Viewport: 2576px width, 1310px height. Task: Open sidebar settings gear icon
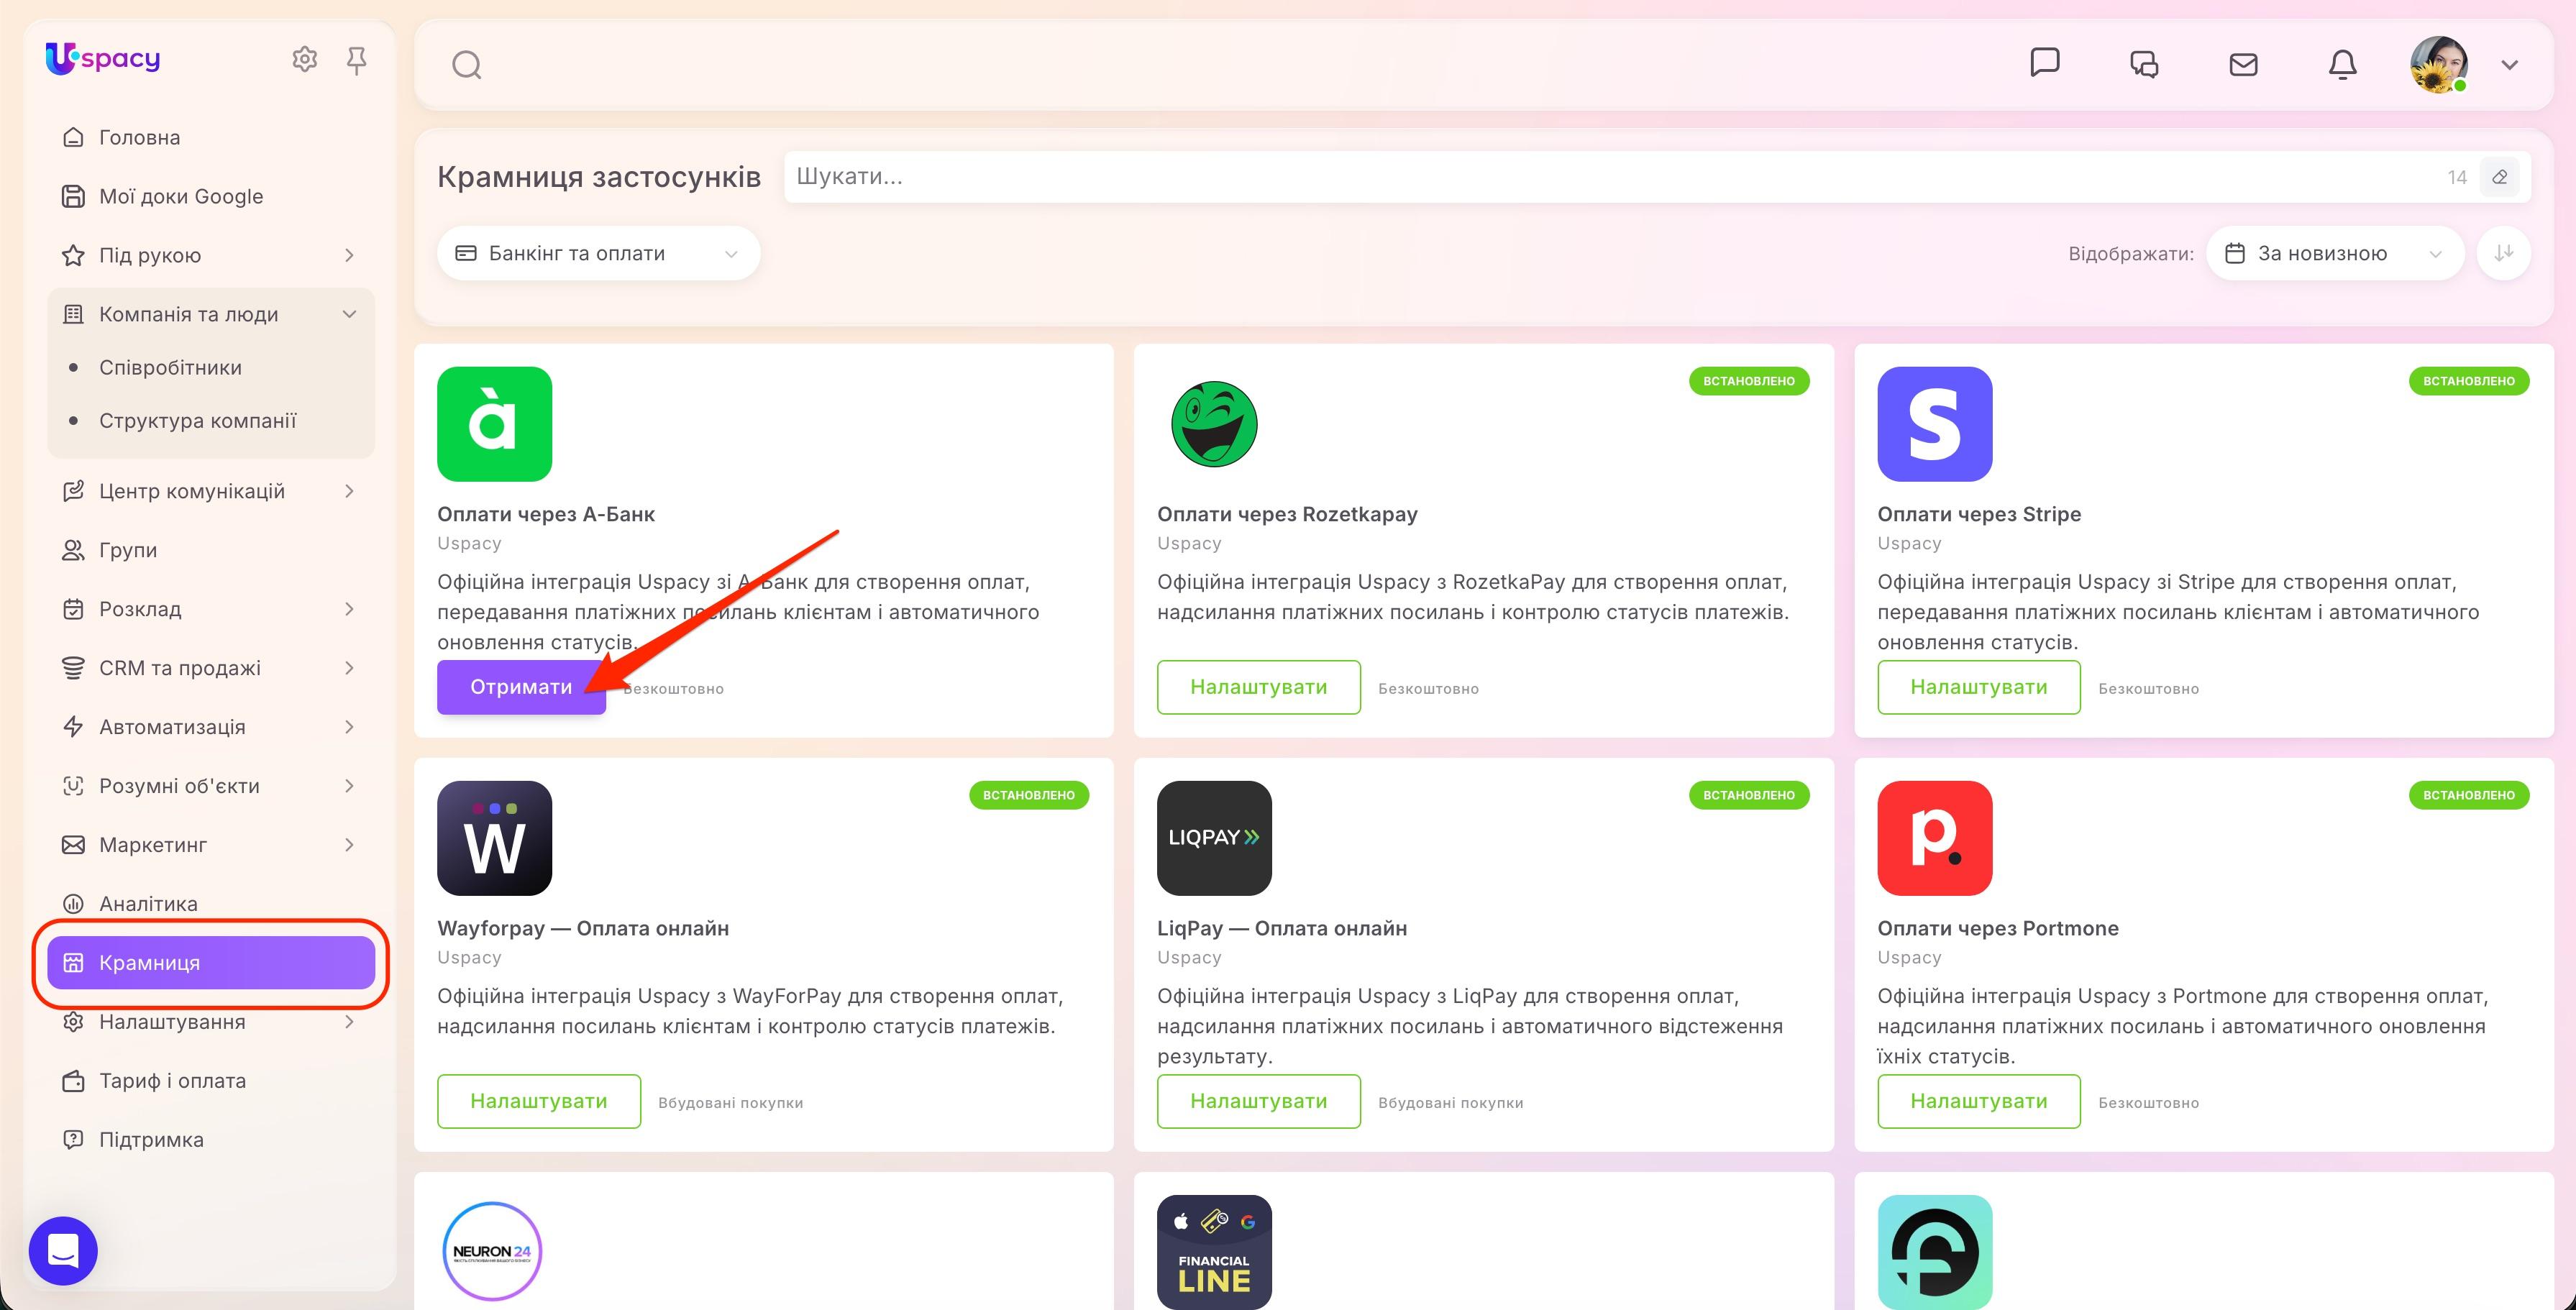pyautogui.click(x=304, y=60)
